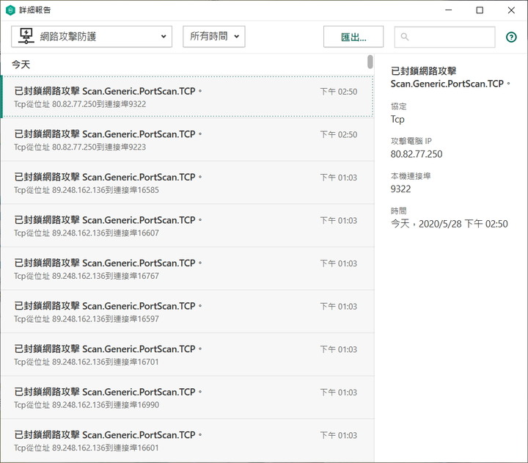The width and height of the screenshot is (528, 463).
Task: Select the event for port 16701
Action: 187,354
